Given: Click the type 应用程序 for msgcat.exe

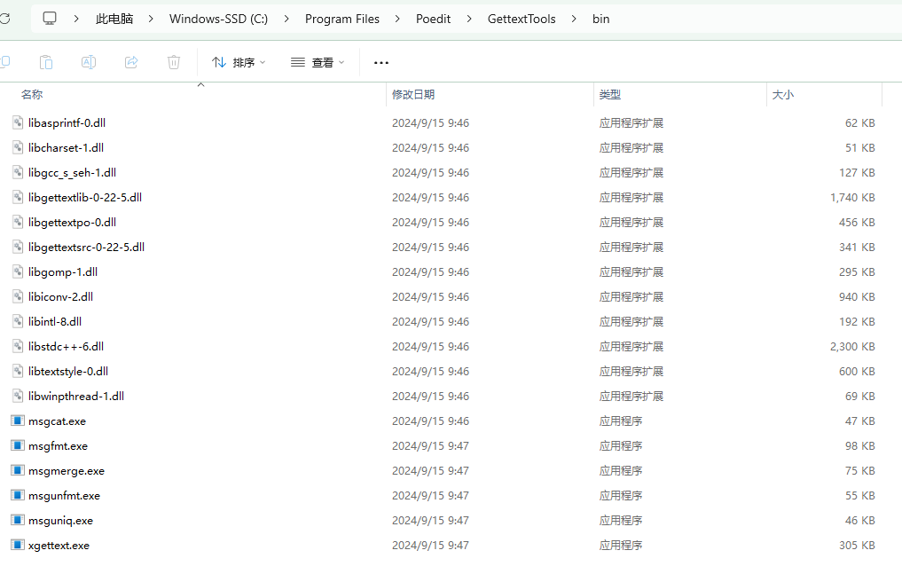Looking at the screenshot, I should [x=621, y=421].
